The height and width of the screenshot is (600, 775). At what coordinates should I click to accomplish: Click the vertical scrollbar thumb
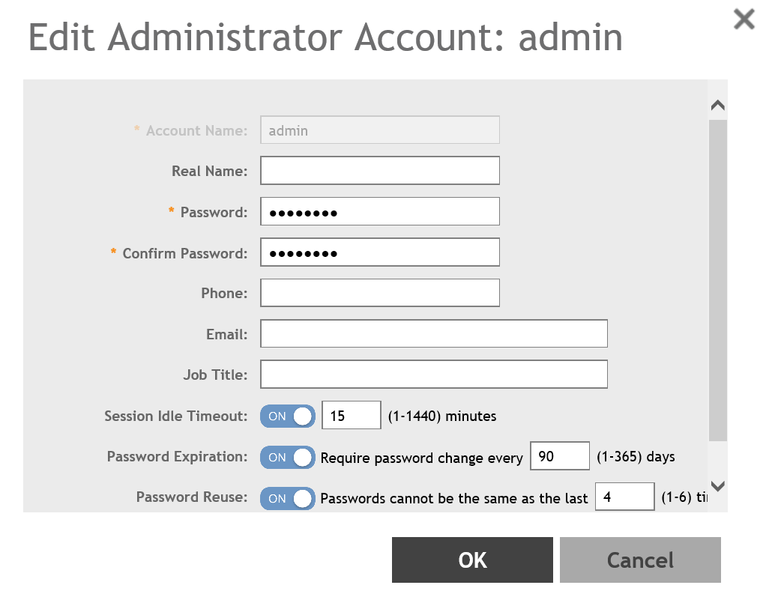pyautogui.click(x=717, y=277)
